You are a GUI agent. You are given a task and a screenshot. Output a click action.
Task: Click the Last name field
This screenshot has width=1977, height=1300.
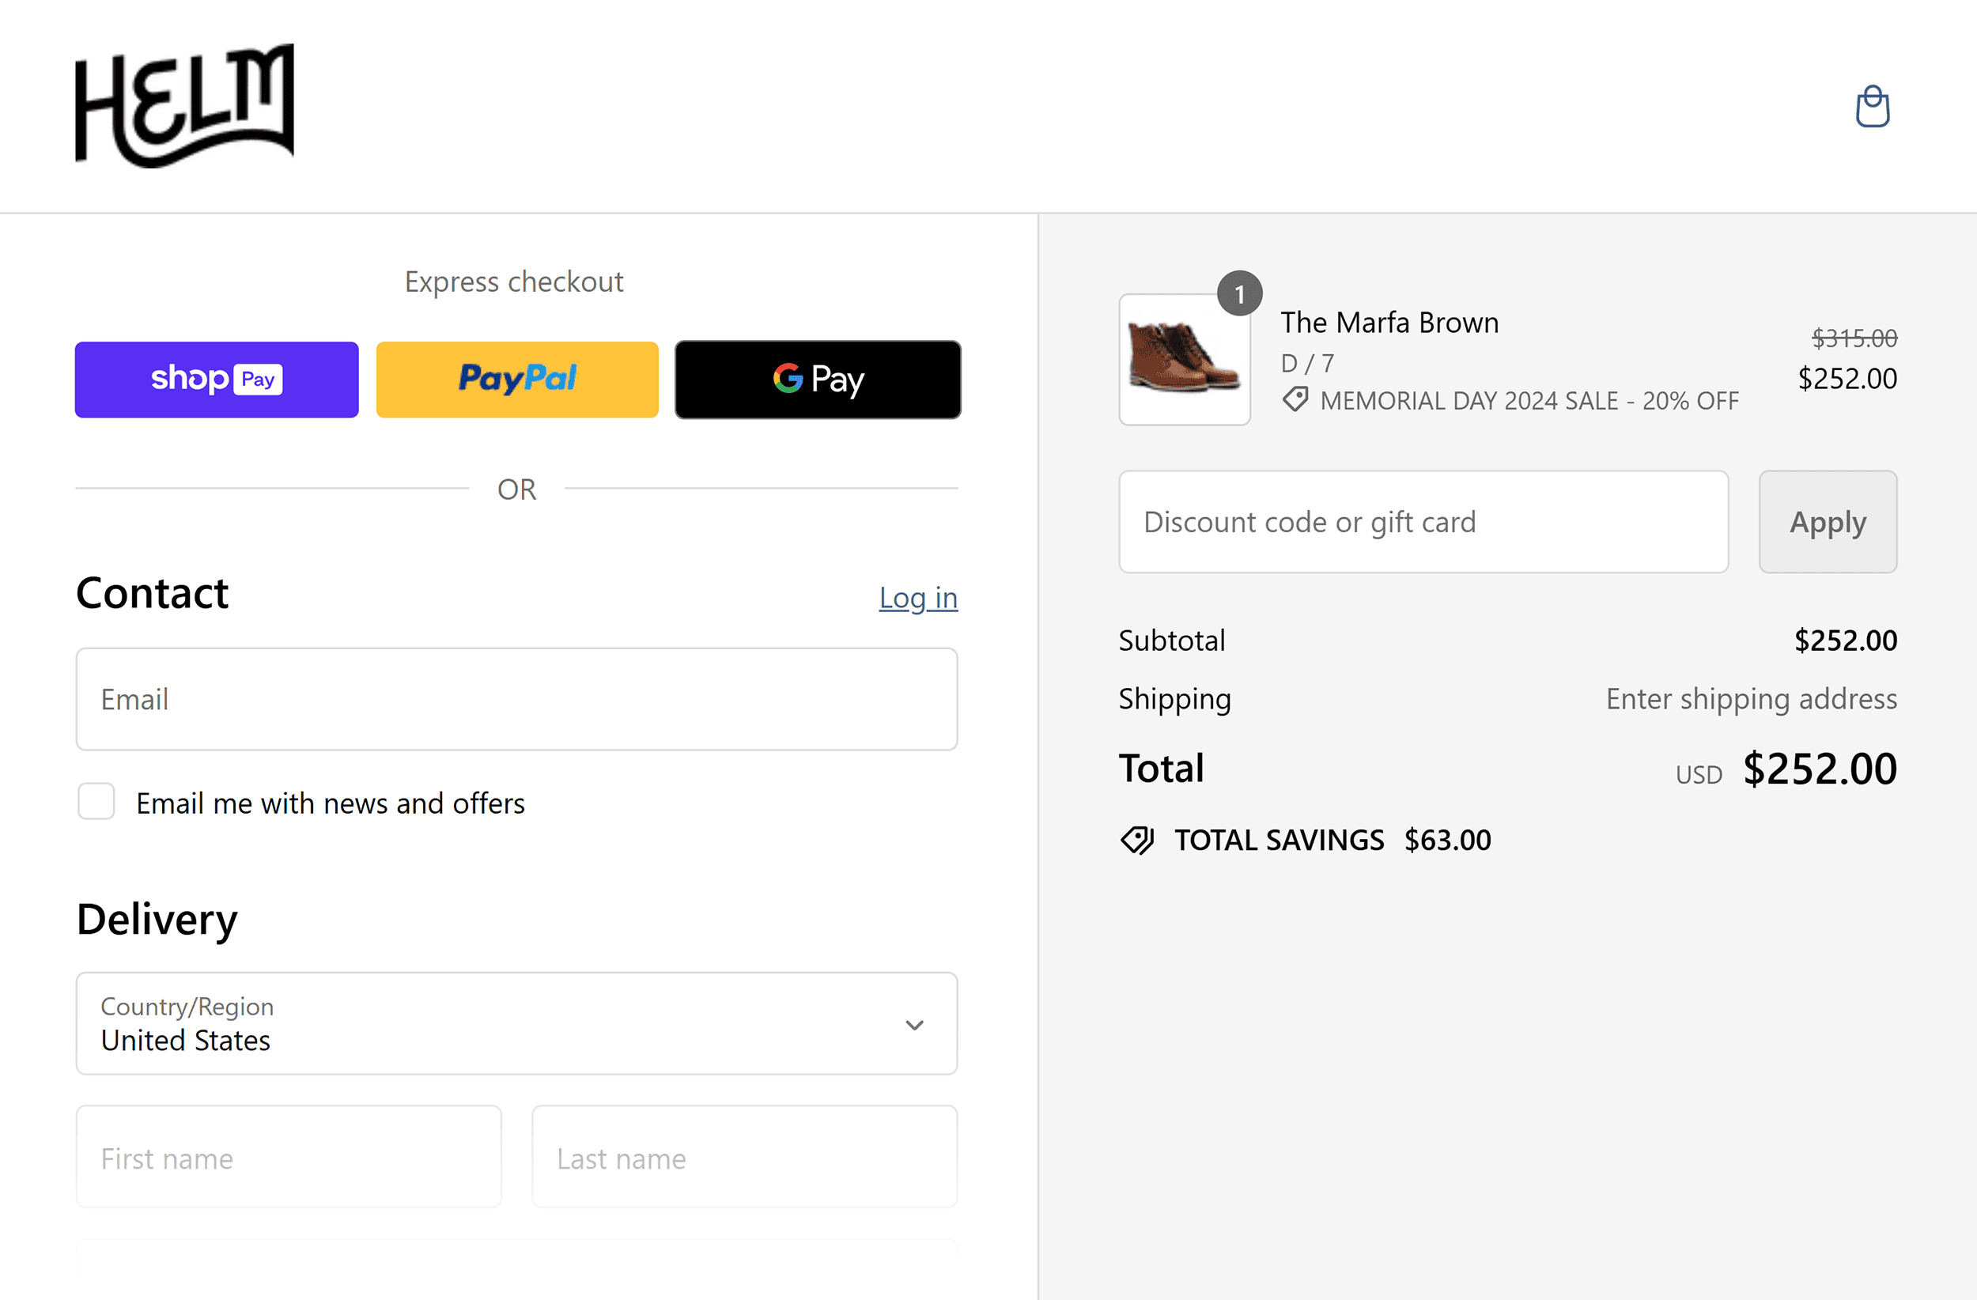(x=743, y=1156)
